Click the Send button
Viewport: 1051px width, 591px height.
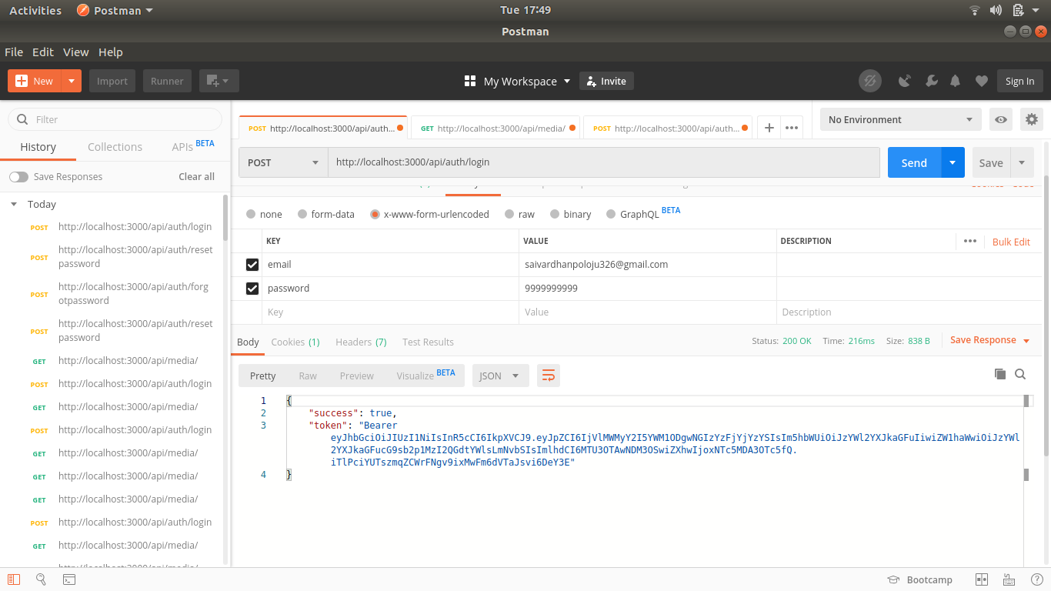coord(914,162)
